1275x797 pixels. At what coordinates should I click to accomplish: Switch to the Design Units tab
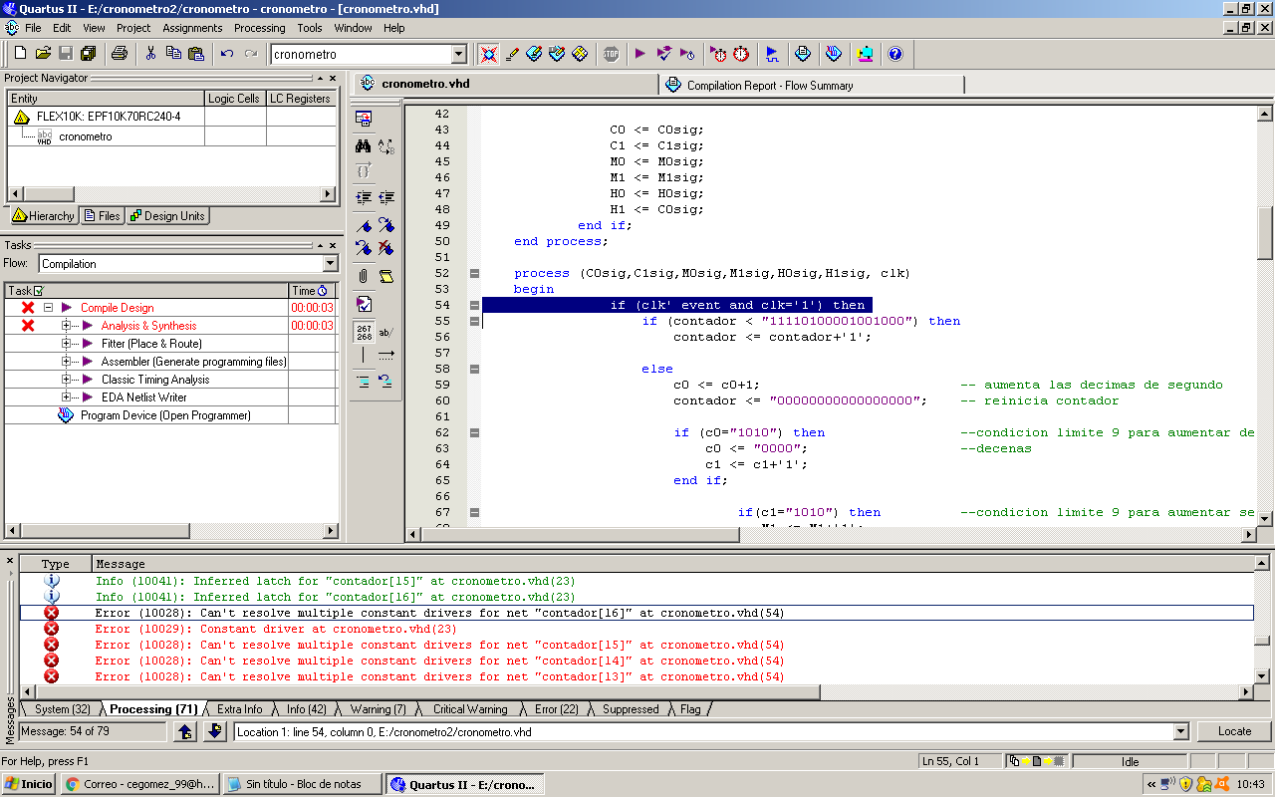(x=166, y=216)
